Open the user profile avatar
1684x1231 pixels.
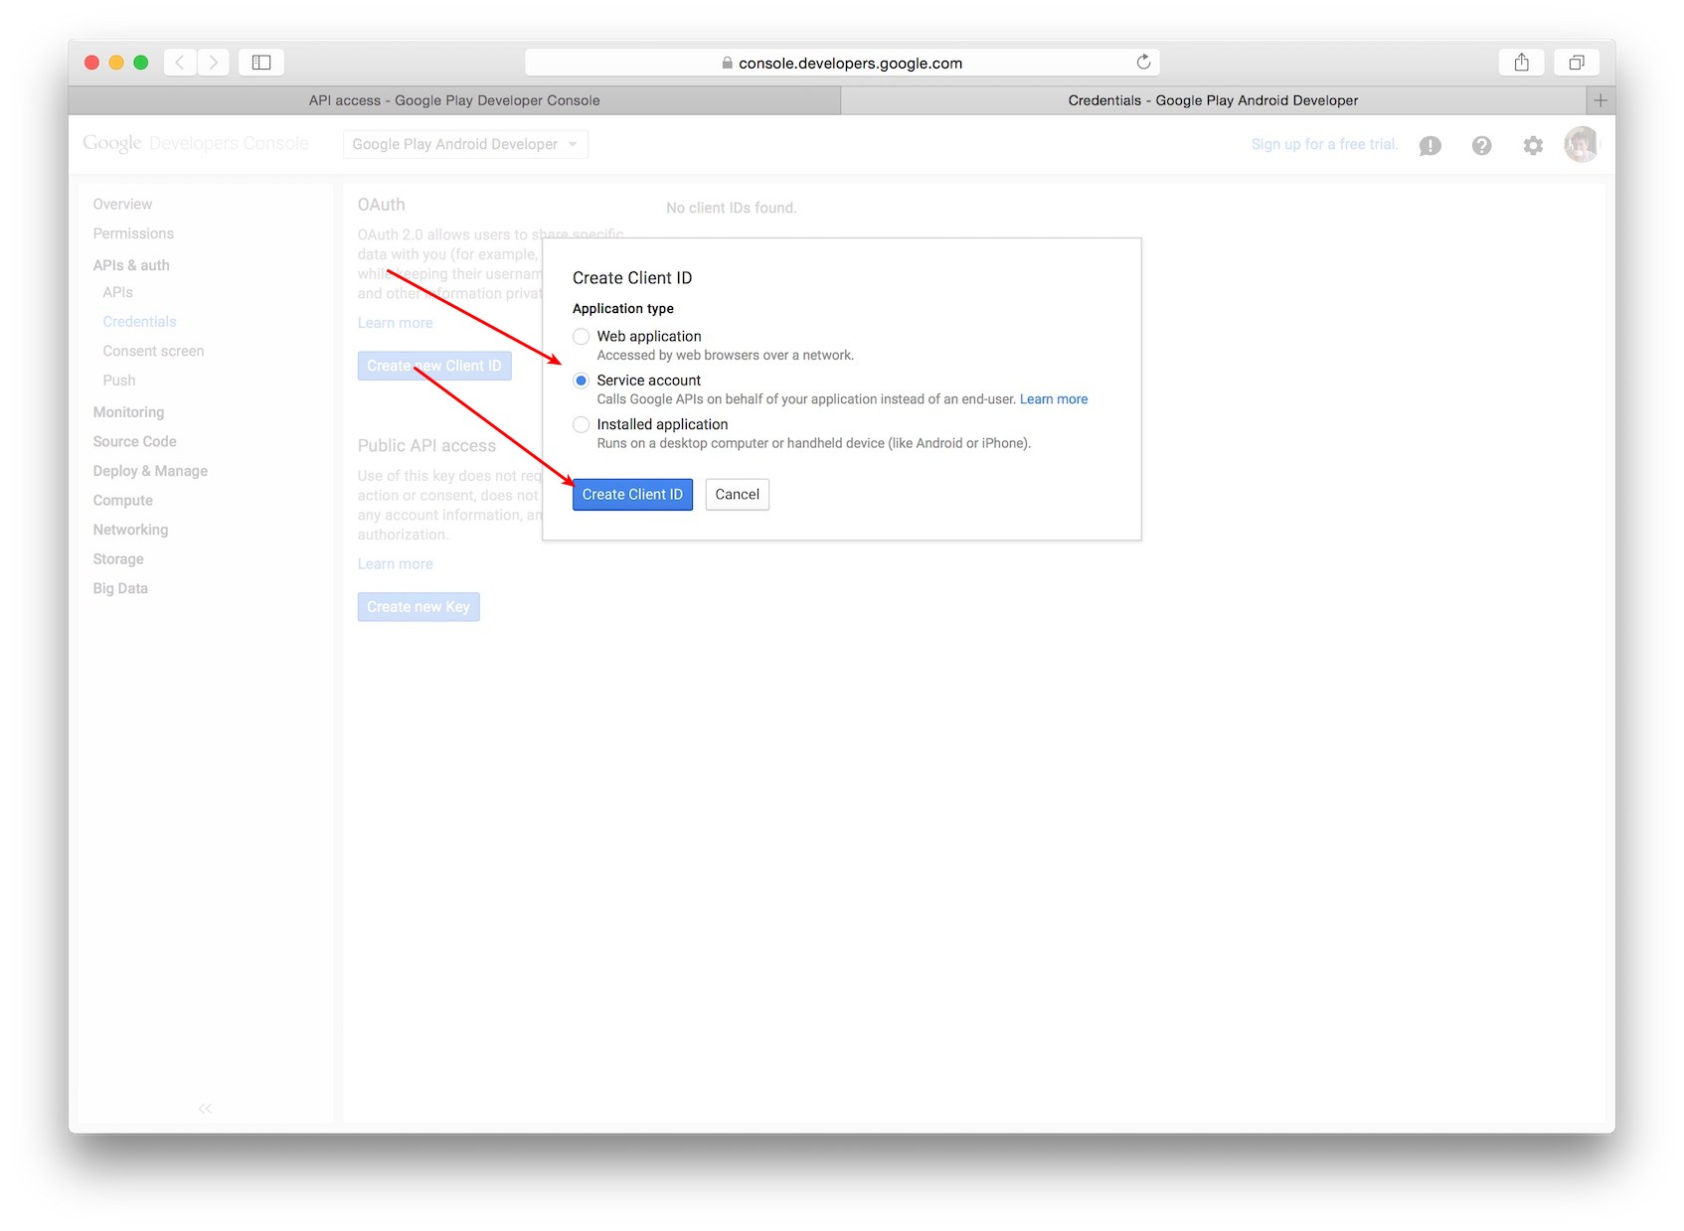click(1581, 144)
